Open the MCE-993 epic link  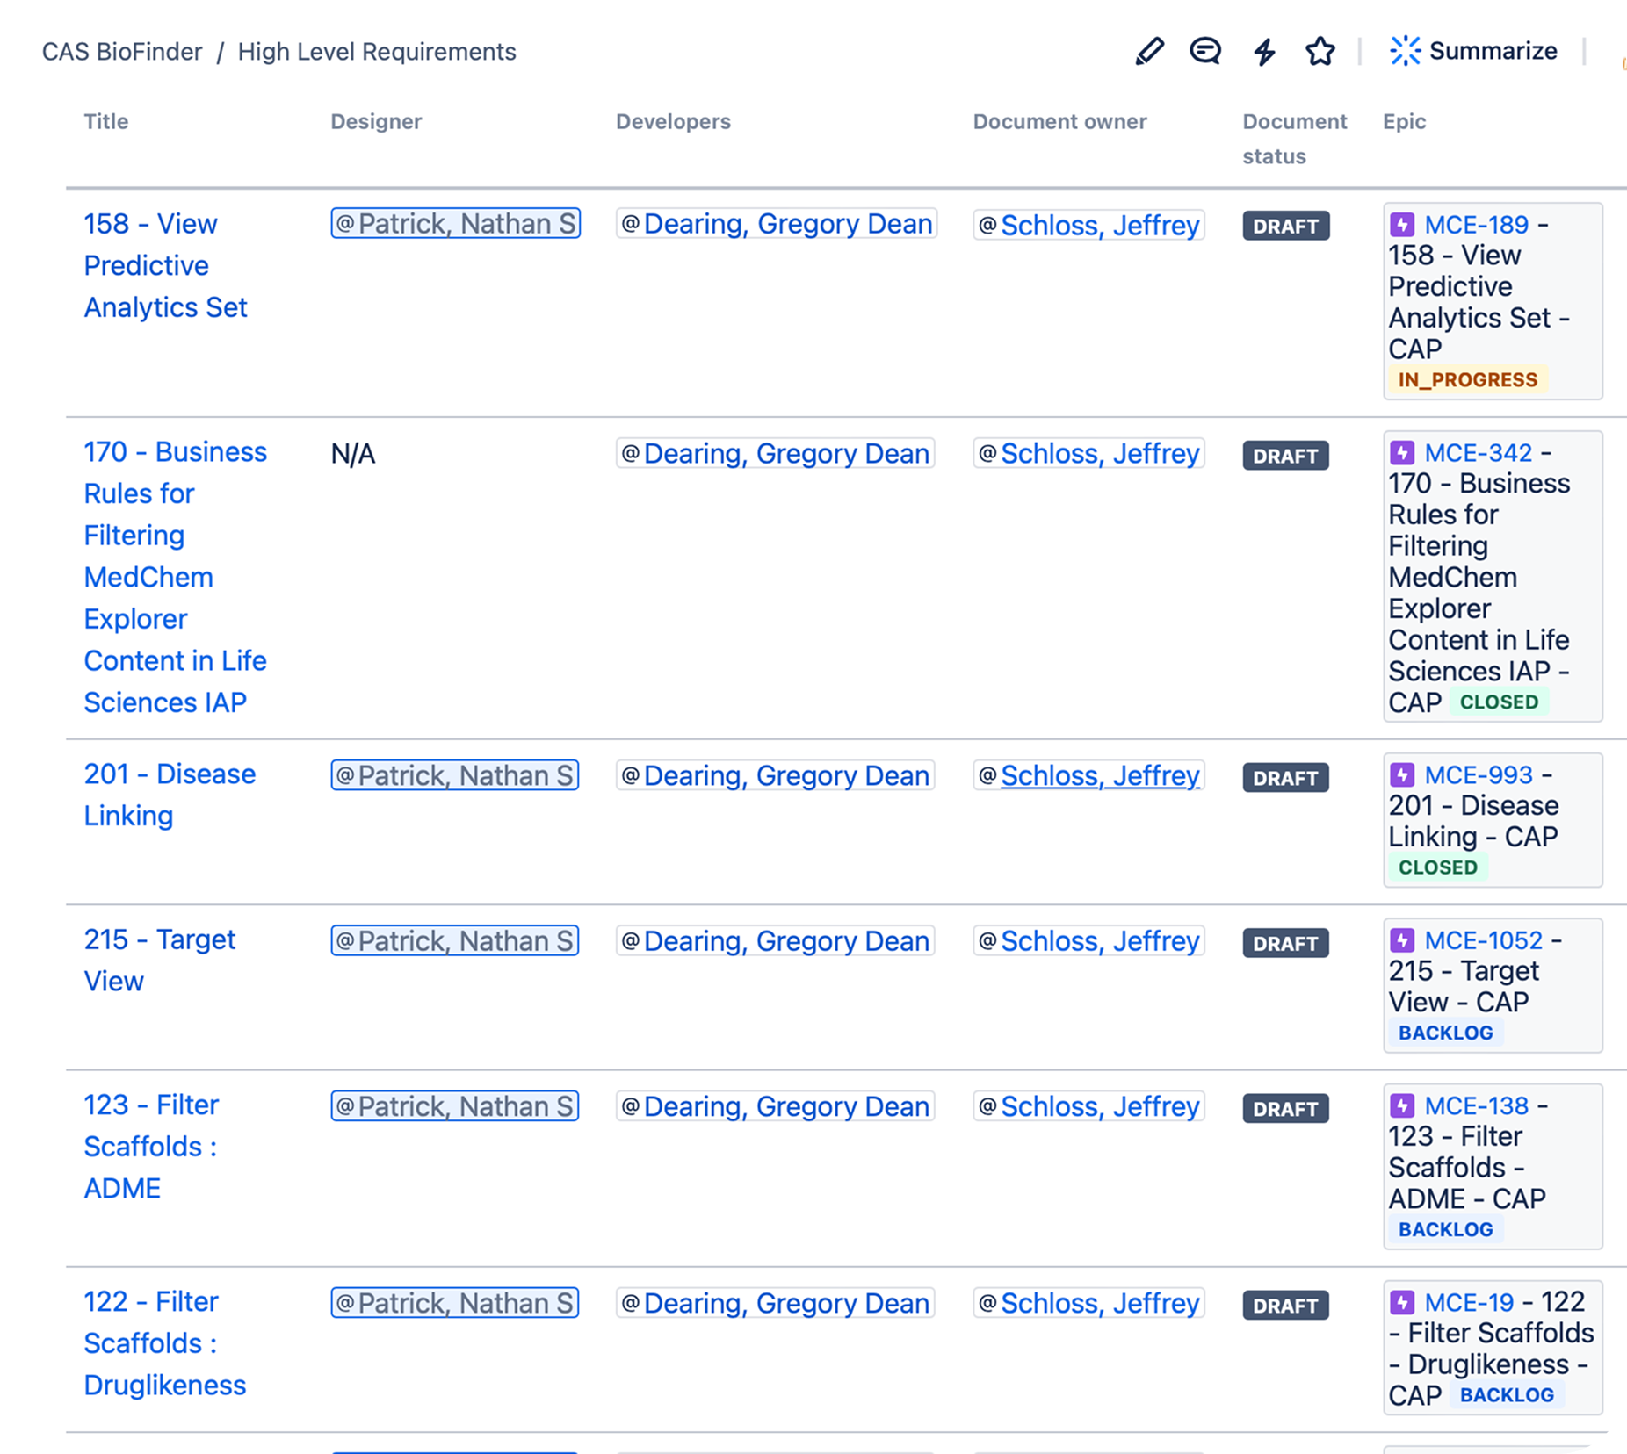point(1477,774)
